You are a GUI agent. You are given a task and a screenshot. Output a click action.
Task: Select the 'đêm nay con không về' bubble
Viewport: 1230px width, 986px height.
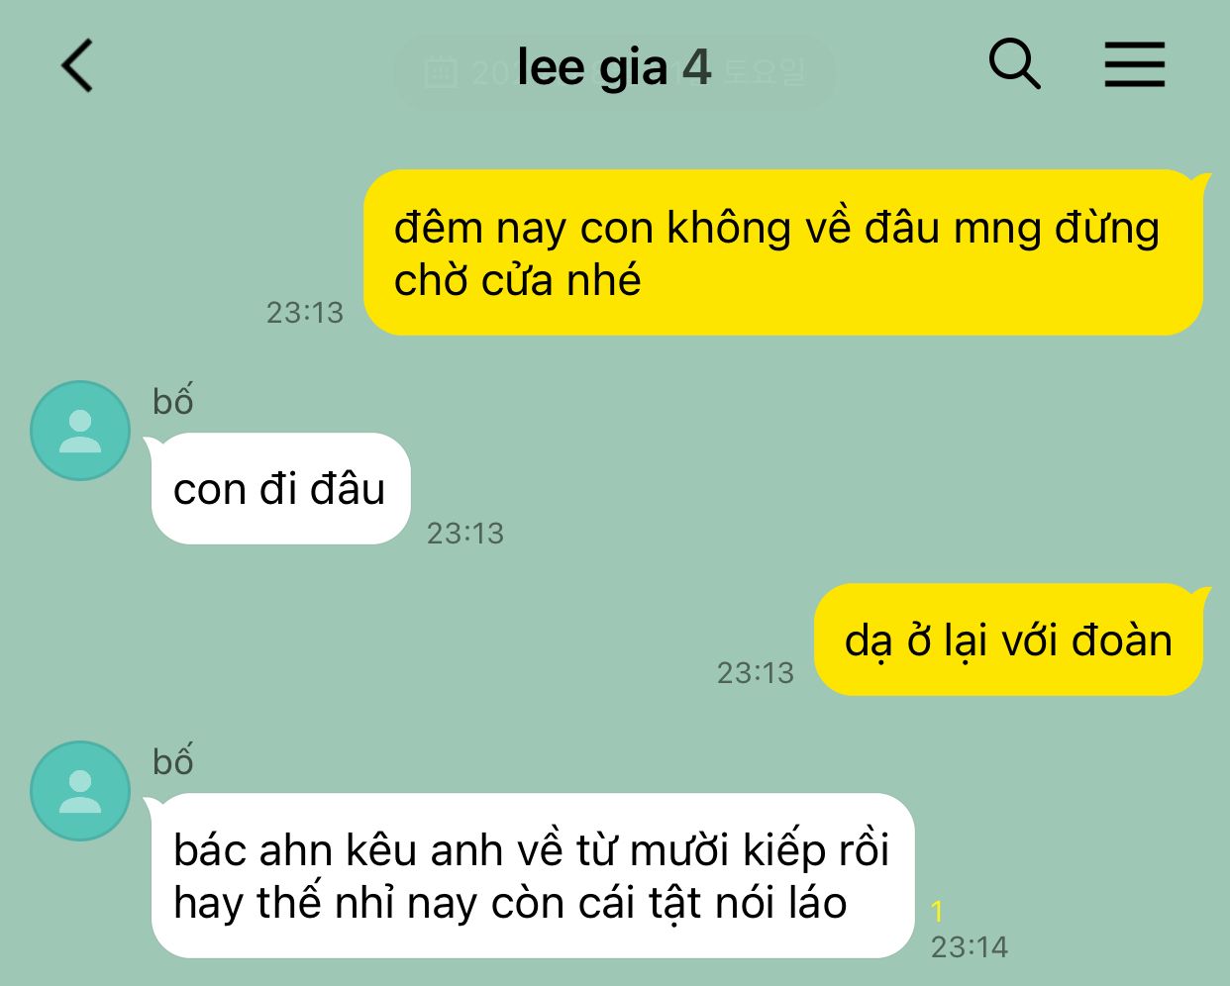(782, 252)
